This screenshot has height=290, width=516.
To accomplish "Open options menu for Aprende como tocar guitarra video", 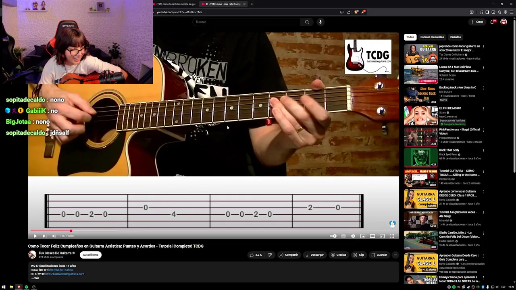I will 483,47.
